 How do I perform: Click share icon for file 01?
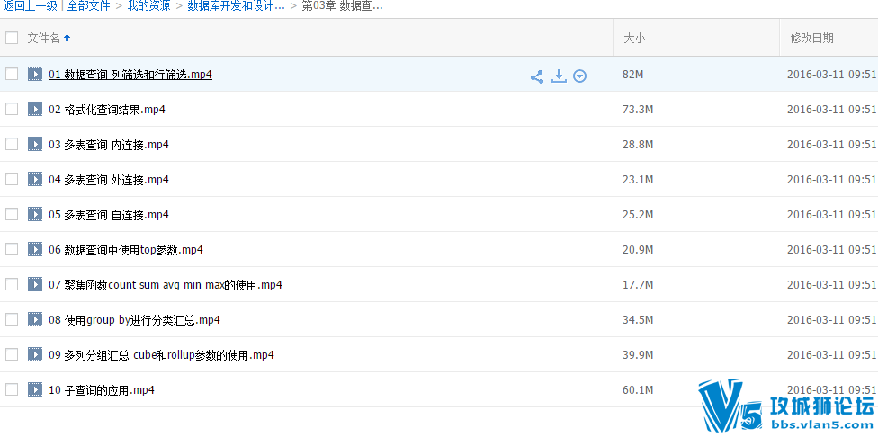(536, 76)
